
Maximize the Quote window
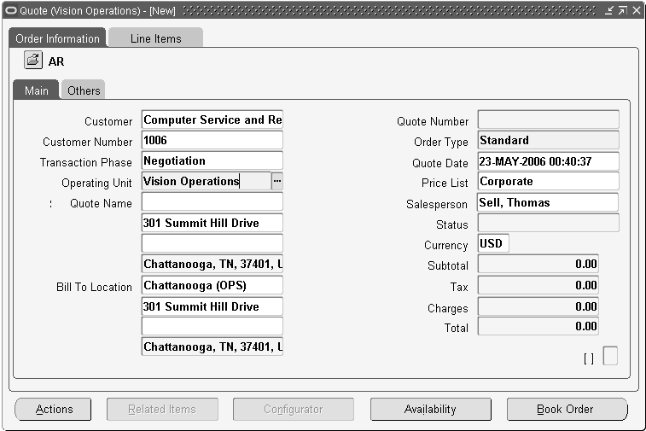tap(622, 10)
